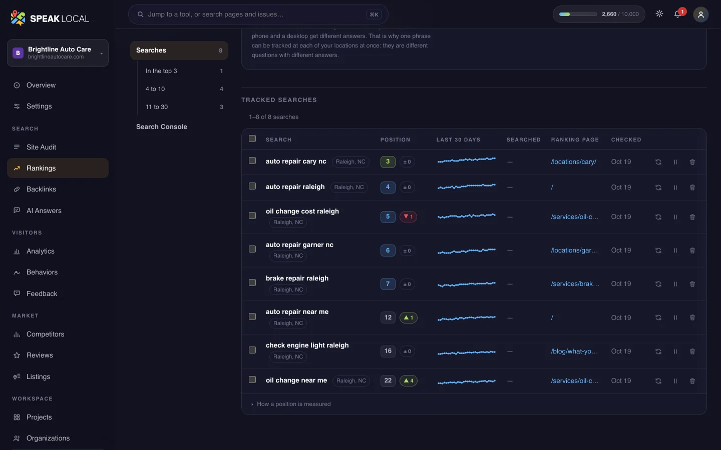
Task: Open the /blog/what-yo… ranking page link
Action: click(x=574, y=351)
